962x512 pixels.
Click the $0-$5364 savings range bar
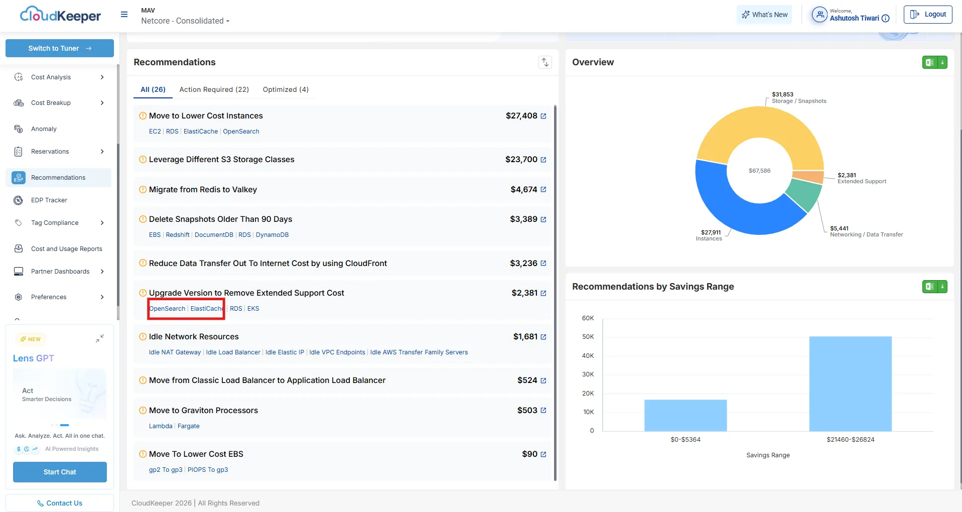pos(685,416)
